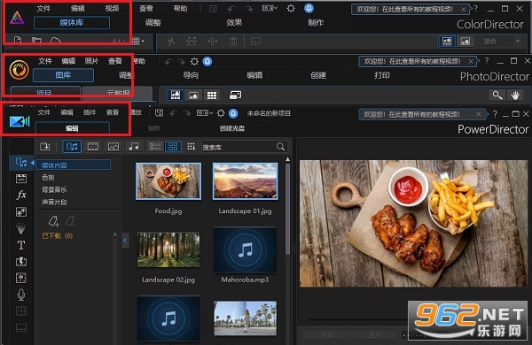Open 插件 menu in PowerDirector
Screen dimensions: 532x345
click(90, 112)
